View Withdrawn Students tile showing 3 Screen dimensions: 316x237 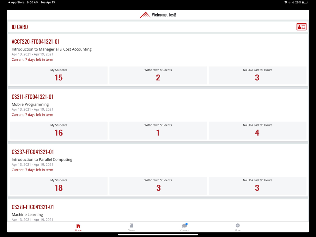pyautogui.click(x=158, y=185)
